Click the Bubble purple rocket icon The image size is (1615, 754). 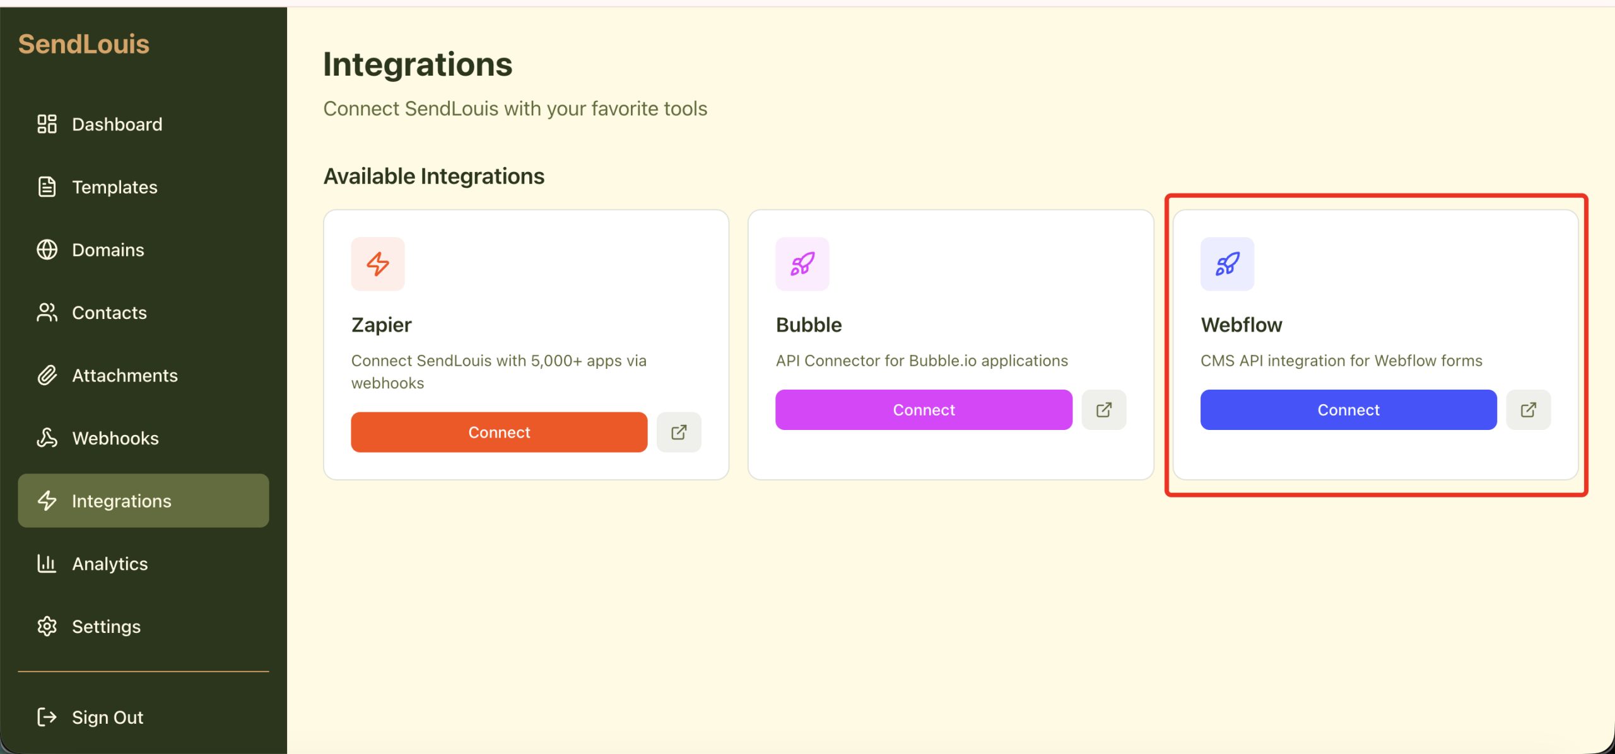tap(802, 264)
